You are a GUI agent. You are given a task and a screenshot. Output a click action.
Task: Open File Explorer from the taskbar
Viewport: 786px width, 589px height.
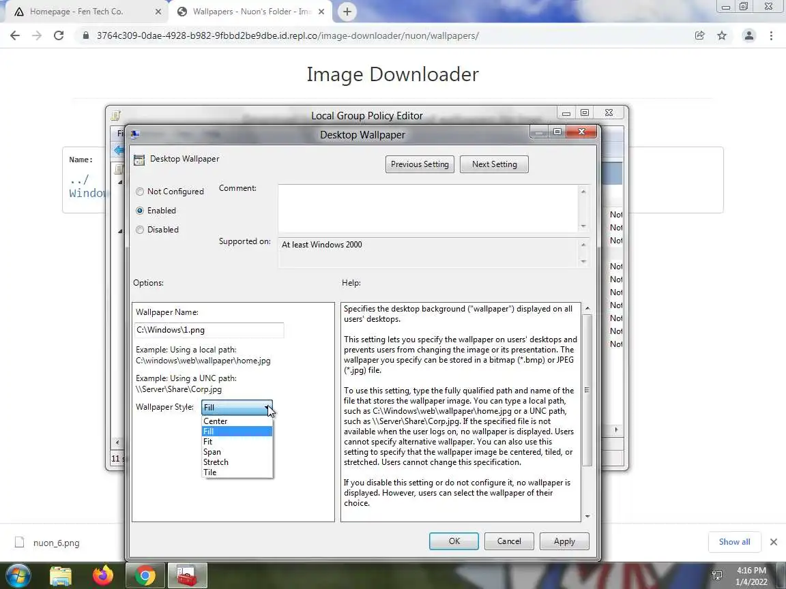[61, 576]
